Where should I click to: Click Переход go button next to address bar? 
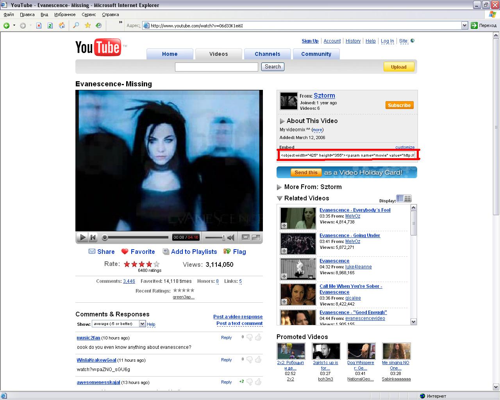click(x=484, y=25)
